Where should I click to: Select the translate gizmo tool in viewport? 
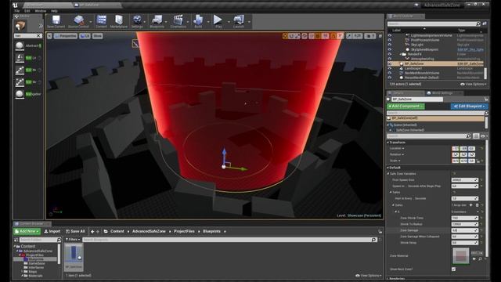click(x=285, y=36)
